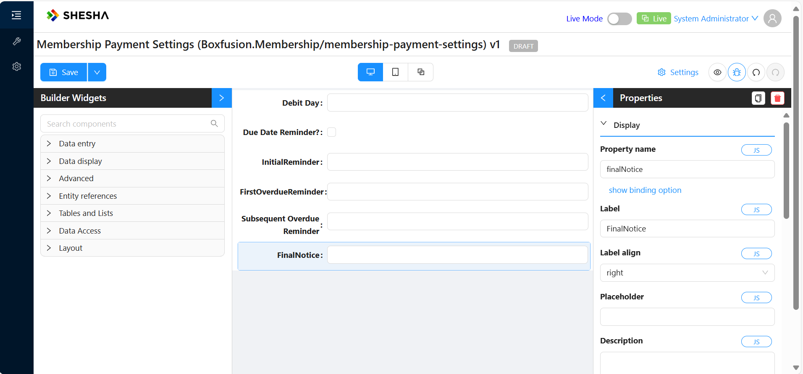Toggle debug mode bug icon
Viewport: 803px width, 374px height.
[x=737, y=72]
